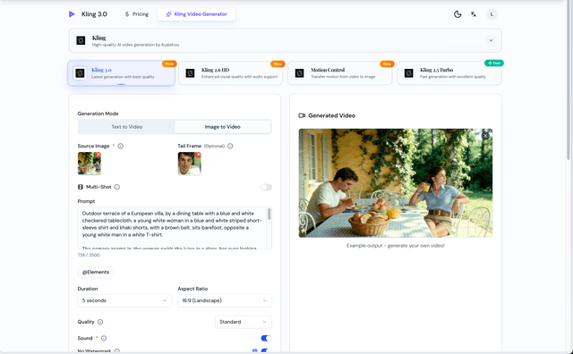The width and height of the screenshot is (573, 354).
Task: Remove the tail frame image with red X
Action: pos(198,155)
